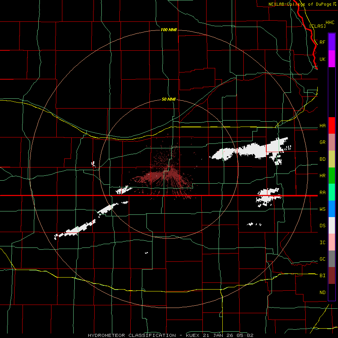Viewport: 338px width, 338px height.
Task: Click the 'ND' legend label text
Action: (x=322, y=293)
